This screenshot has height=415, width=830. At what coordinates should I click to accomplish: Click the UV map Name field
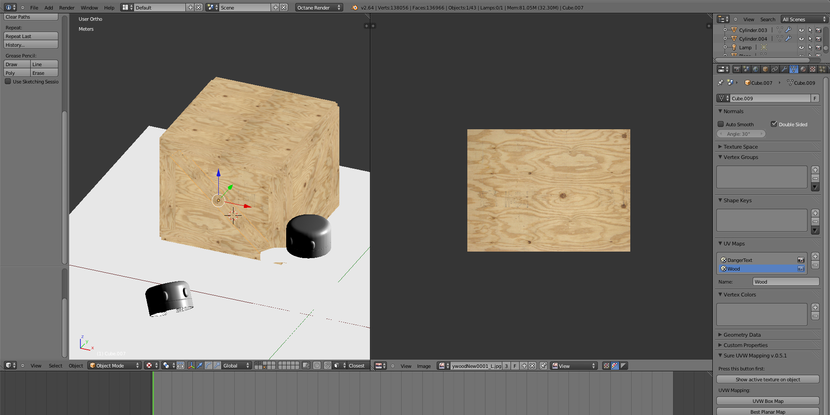click(786, 282)
